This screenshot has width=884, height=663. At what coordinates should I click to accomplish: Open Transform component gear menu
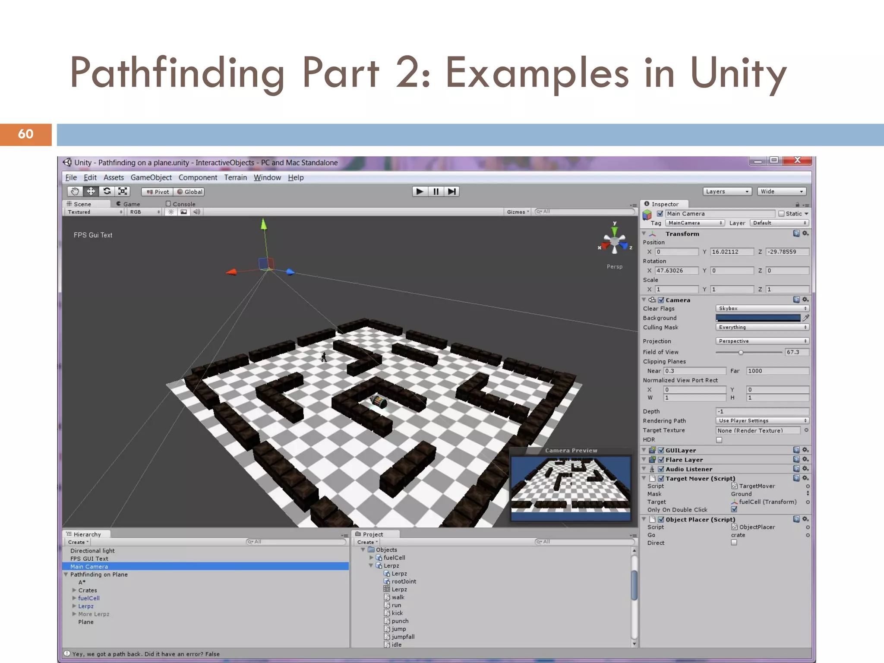coord(805,234)
